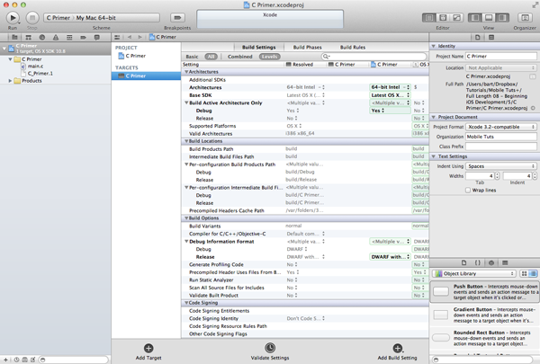This screenshot has width=540, height=364.
Task: Collapse the Code Signing section
Action: 186,303
